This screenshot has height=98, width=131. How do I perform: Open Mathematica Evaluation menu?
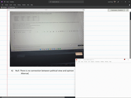[x=97, y=62]
